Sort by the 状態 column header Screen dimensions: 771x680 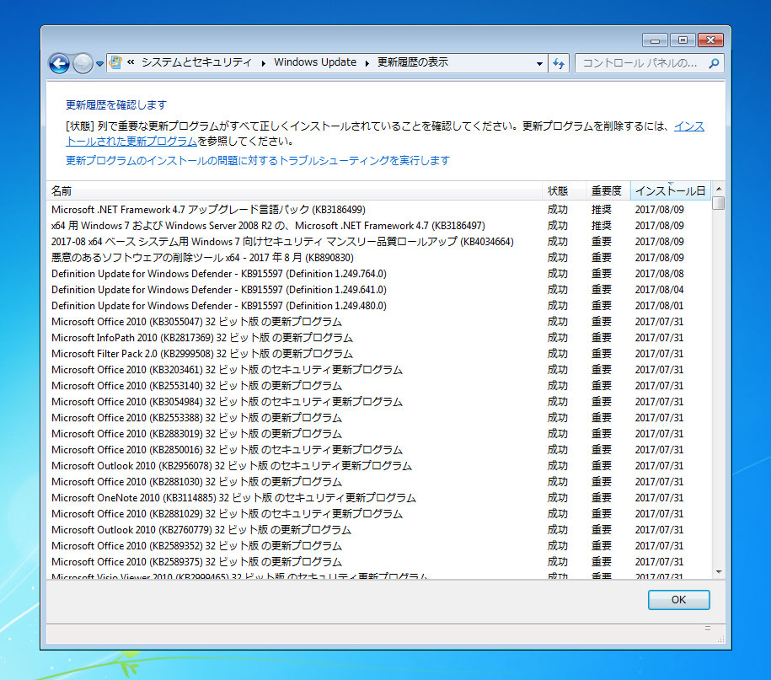pos(558,191)
